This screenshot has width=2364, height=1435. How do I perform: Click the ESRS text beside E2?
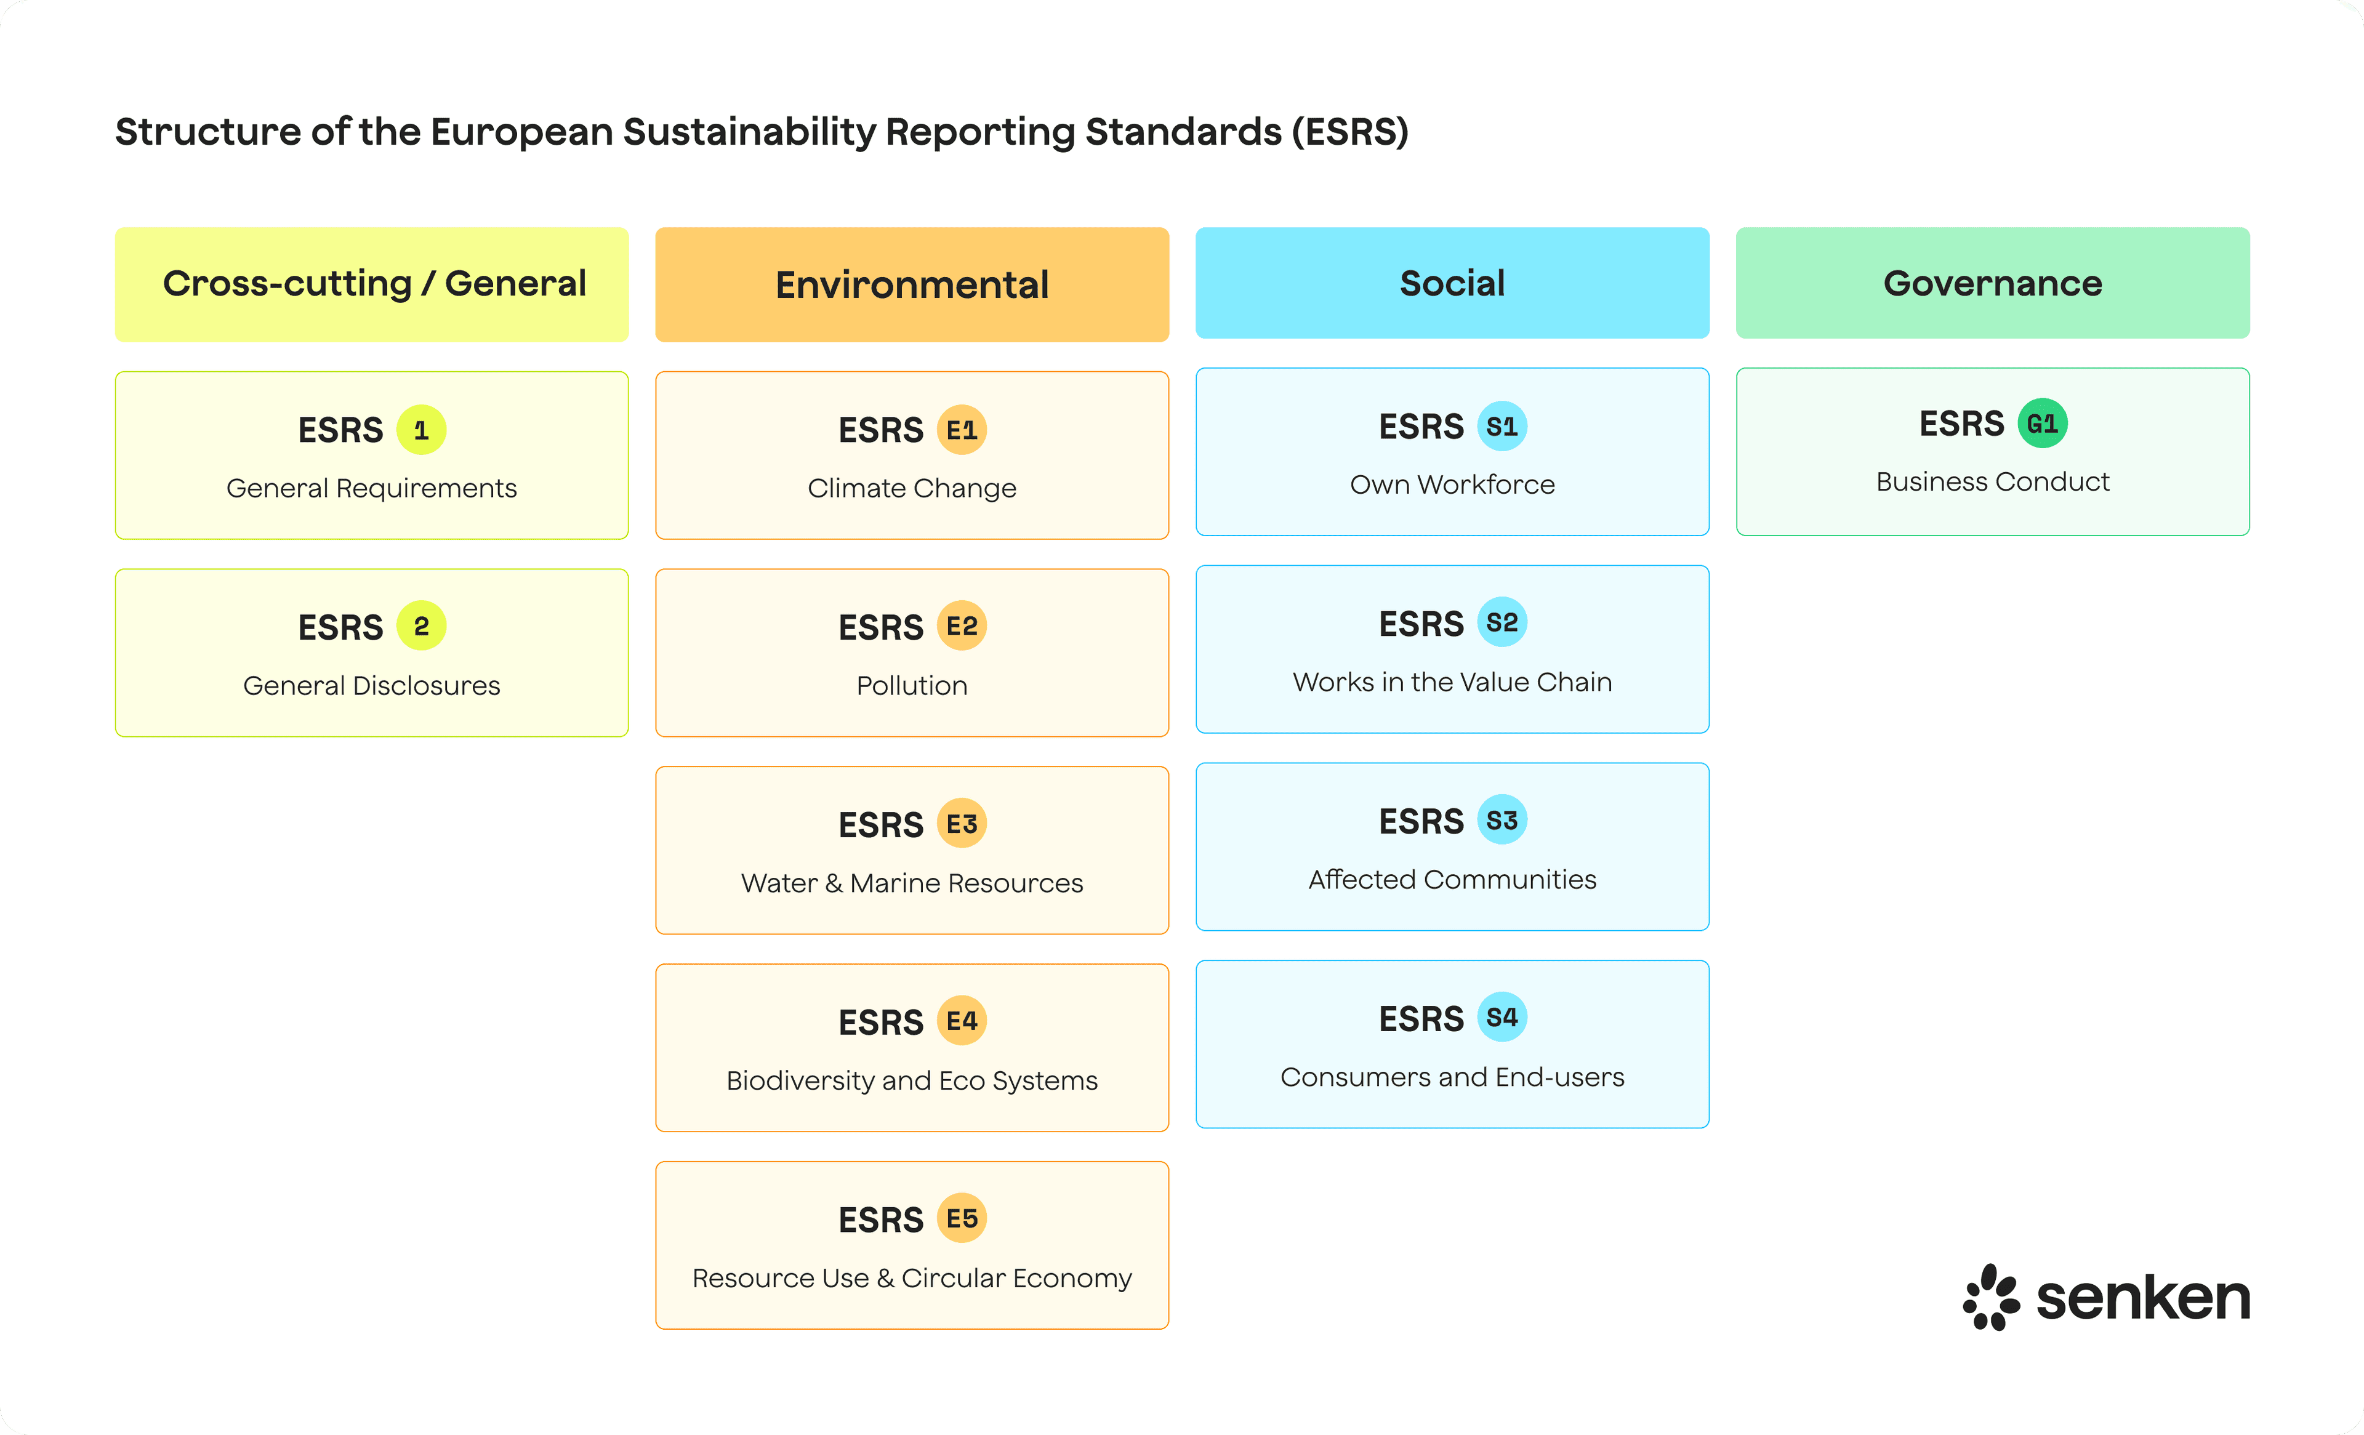coord(881,629)
